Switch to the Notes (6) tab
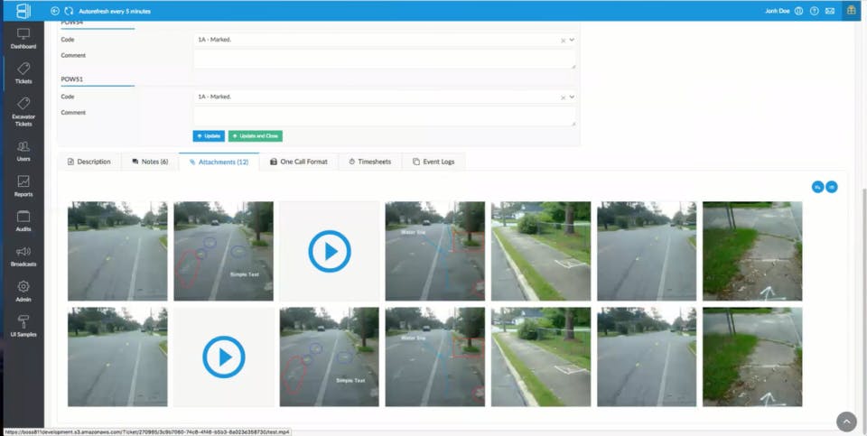 pyautogui.click(x=150, y=162)
